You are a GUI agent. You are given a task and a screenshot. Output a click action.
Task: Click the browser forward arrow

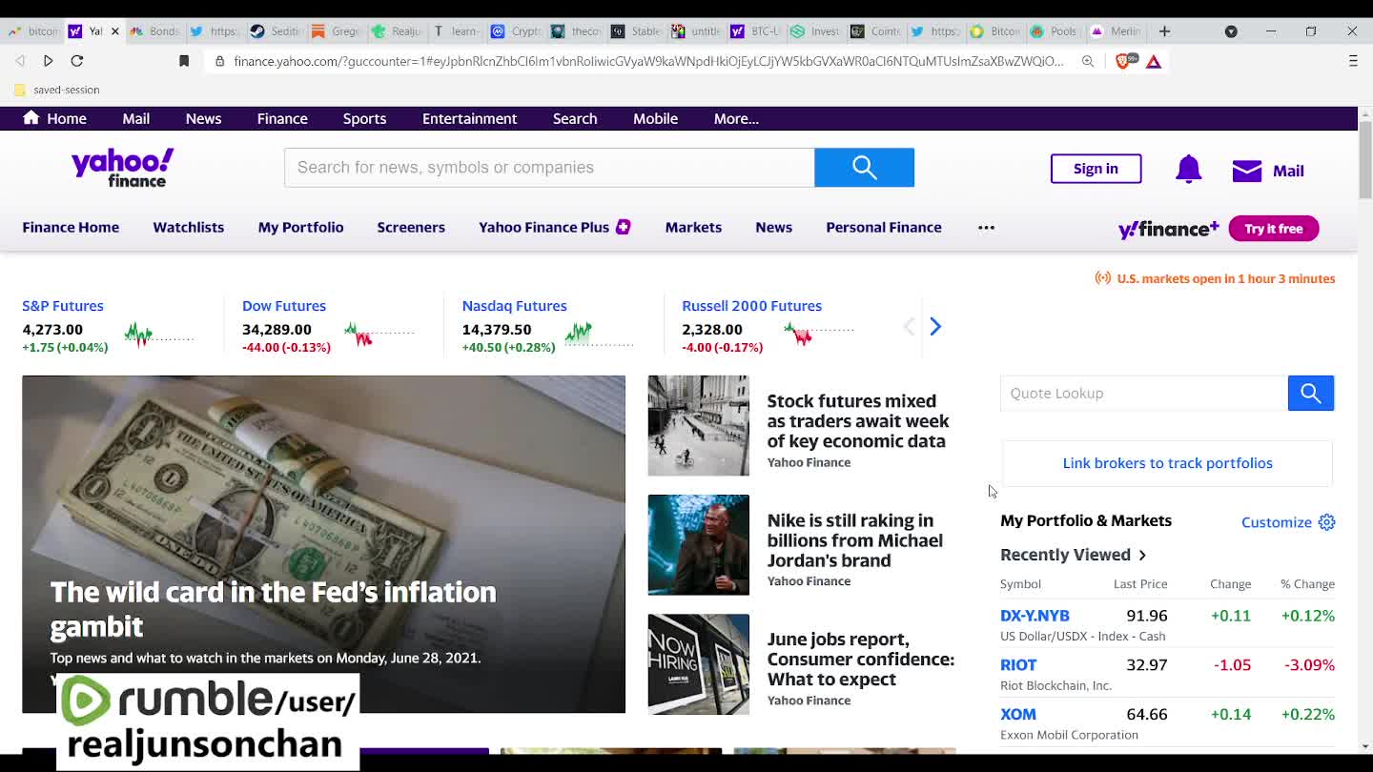pyautogui.click(x=48, y=60)
